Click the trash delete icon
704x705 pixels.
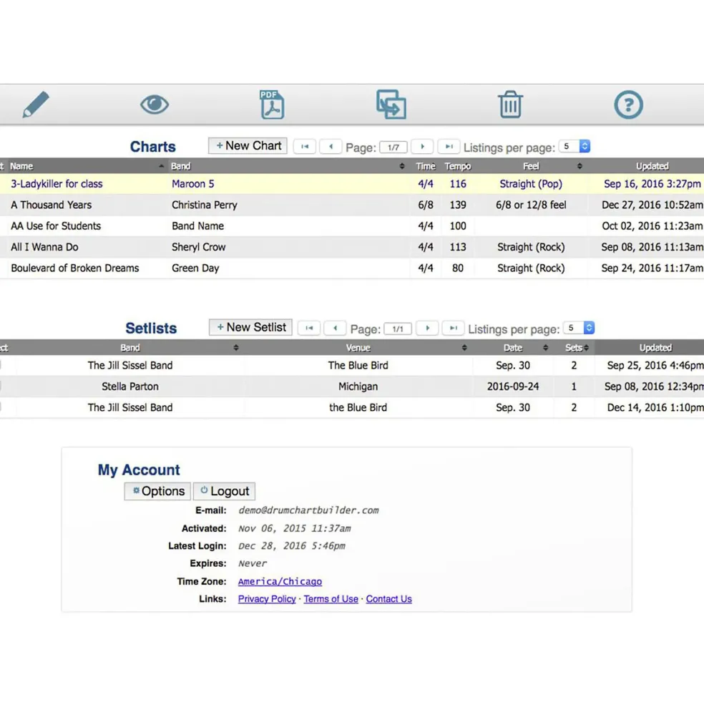point(510,104)
